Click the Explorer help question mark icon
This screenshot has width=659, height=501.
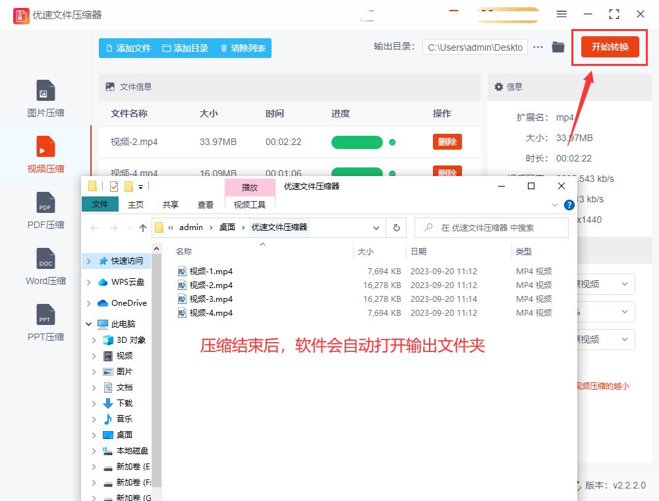pyautogui.click(x=569, y=205)
